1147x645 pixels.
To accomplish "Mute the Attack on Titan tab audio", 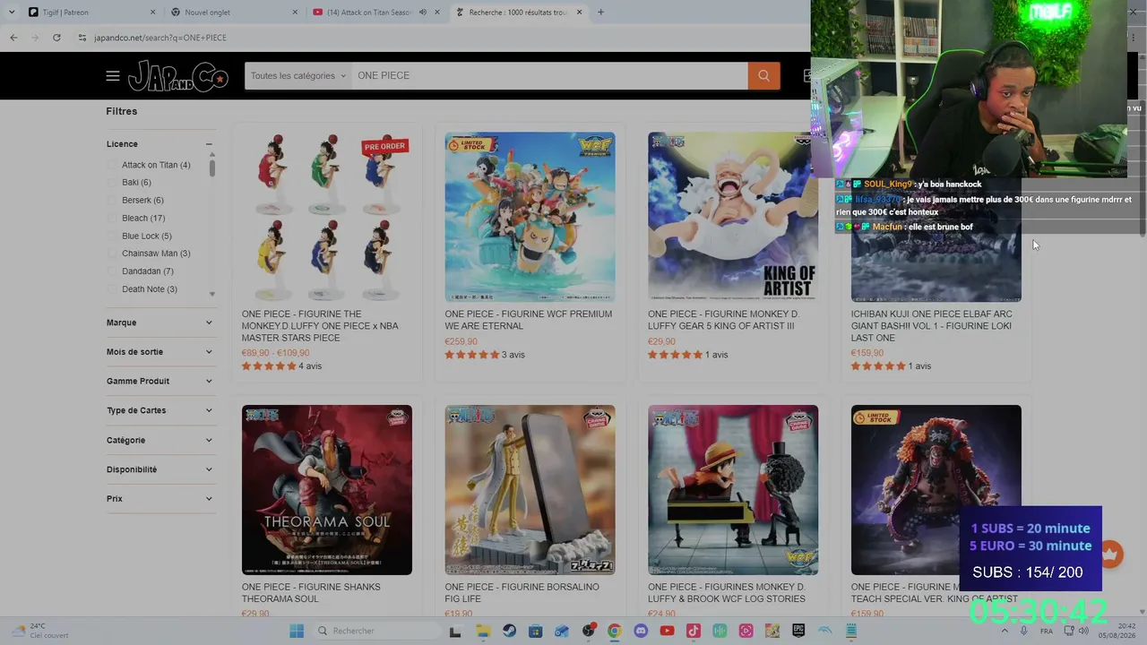I will click(x=422, y=12).
